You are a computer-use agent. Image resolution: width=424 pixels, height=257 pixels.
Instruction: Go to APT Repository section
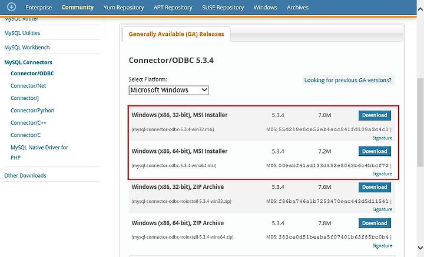click(x=173, y=8)
